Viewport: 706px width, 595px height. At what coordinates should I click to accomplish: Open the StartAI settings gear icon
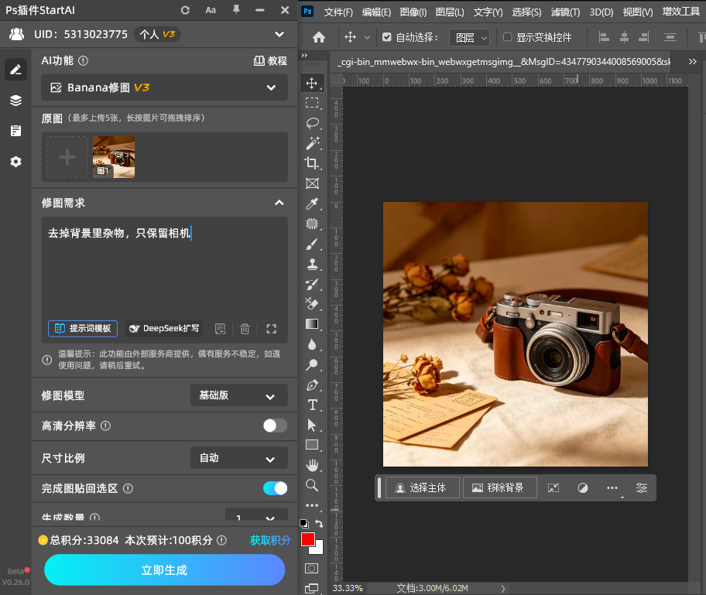pos(15,162)
